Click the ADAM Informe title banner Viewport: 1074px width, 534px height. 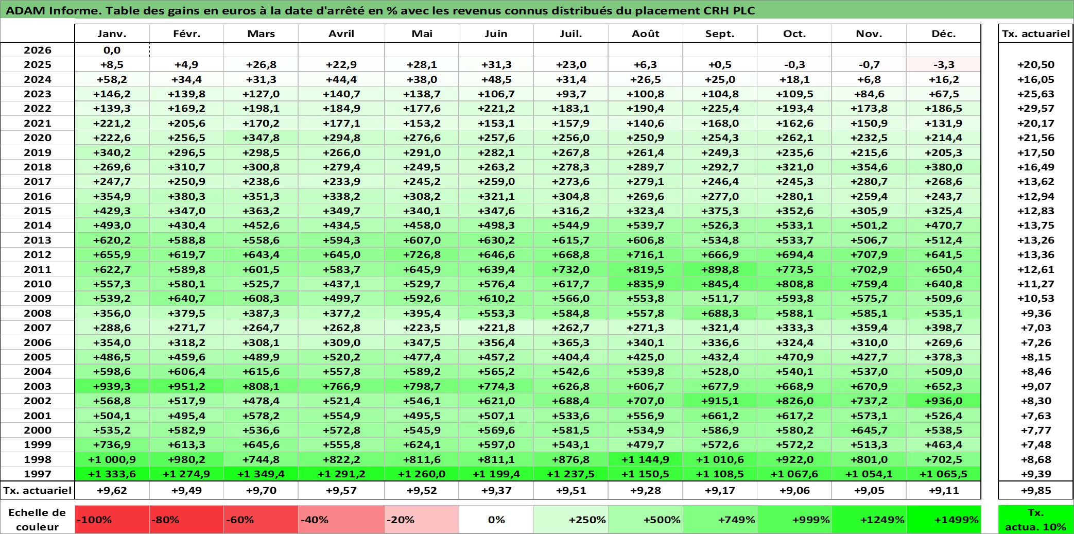tap(537, 10)
